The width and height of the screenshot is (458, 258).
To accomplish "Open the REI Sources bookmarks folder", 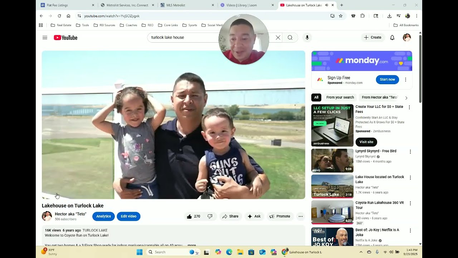I will (104, 25).
